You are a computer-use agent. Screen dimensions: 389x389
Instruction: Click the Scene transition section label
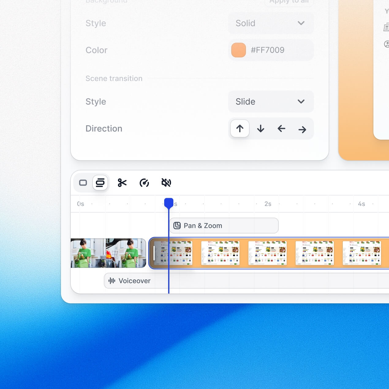click(114, 78)
